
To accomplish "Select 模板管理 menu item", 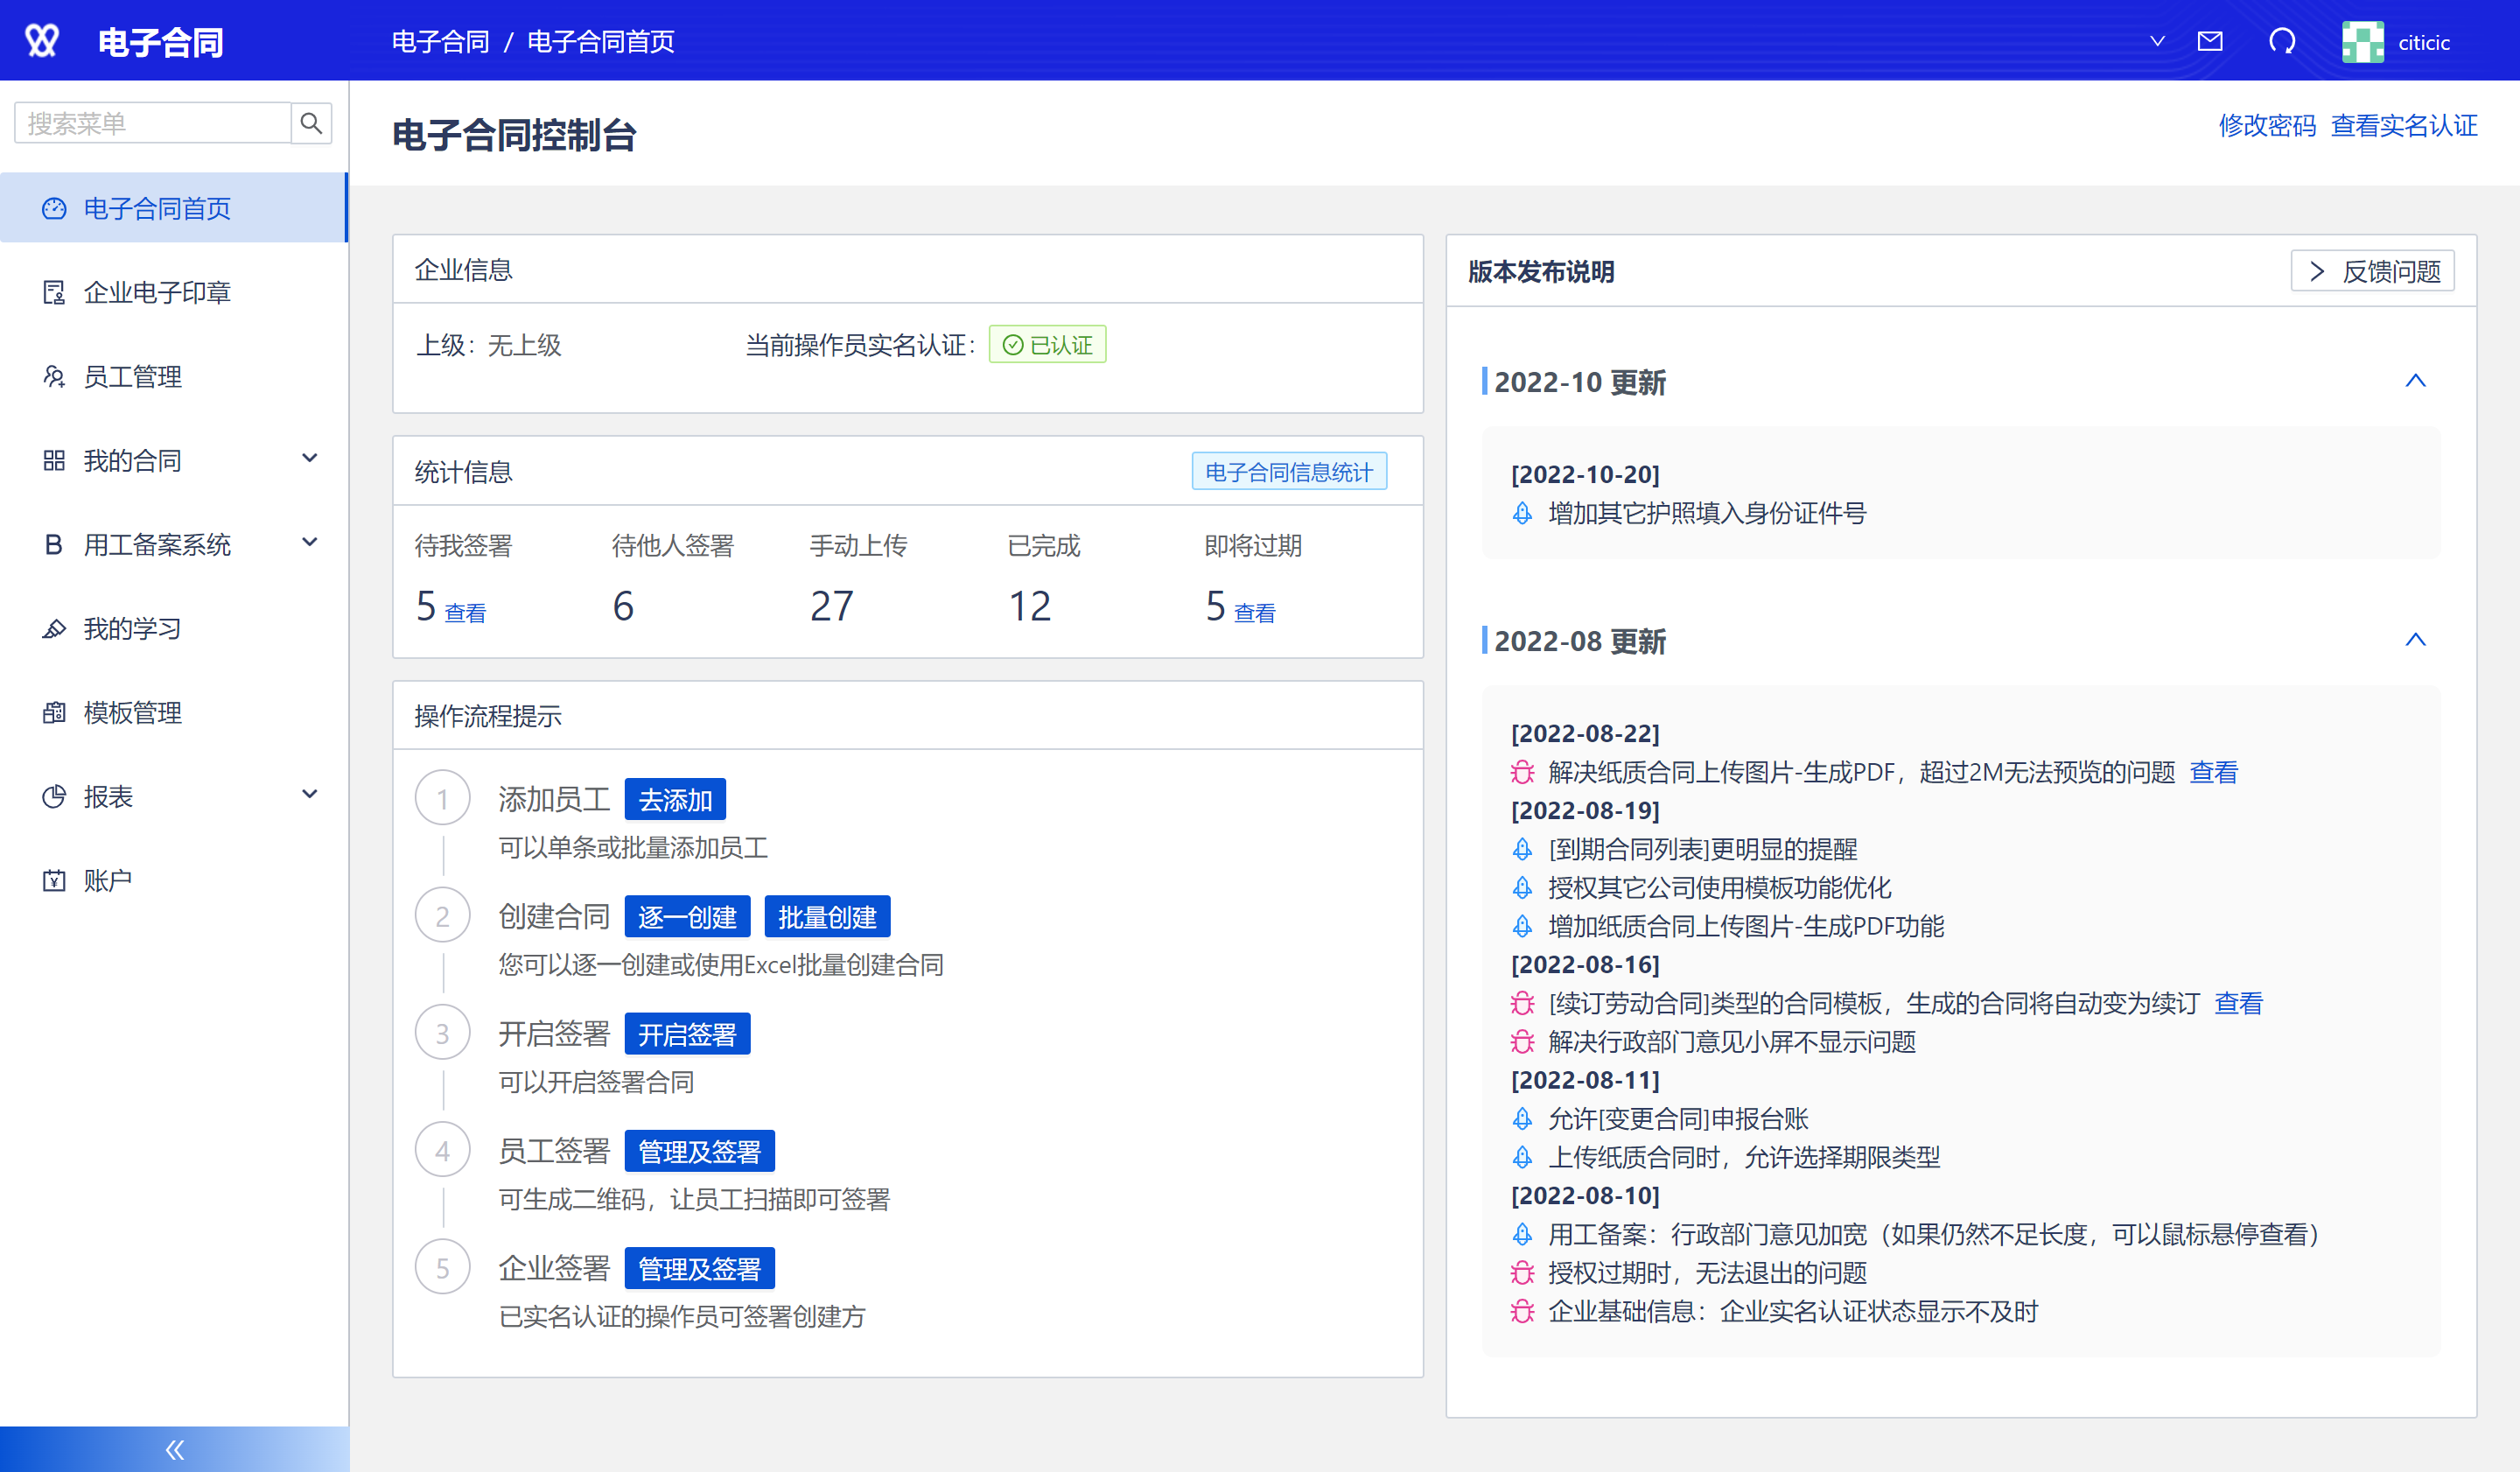I will pyautogui.click(x=132, y=712).
